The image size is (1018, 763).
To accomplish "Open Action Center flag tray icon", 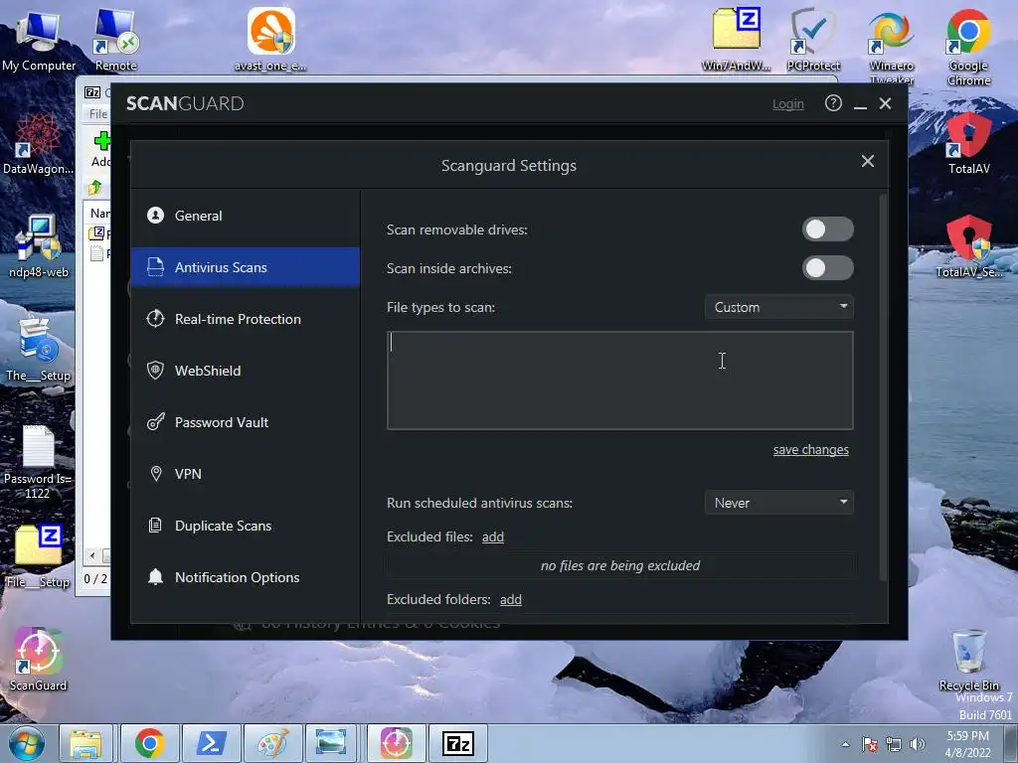I will click(870, 744).
